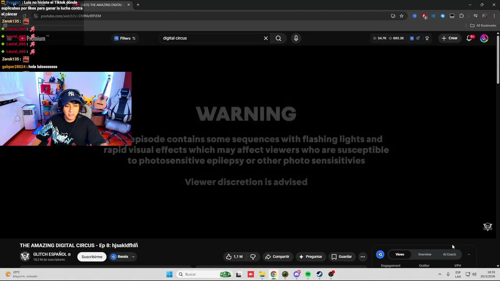Open the vidIQ browser extension icon
The height and width of the screenshot is (281, 500).
(414, 16)
